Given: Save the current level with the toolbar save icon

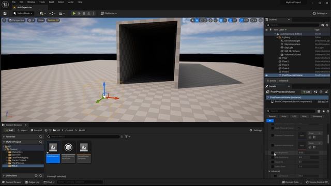Looking at the screenshot, I should [x=5, y=13].
